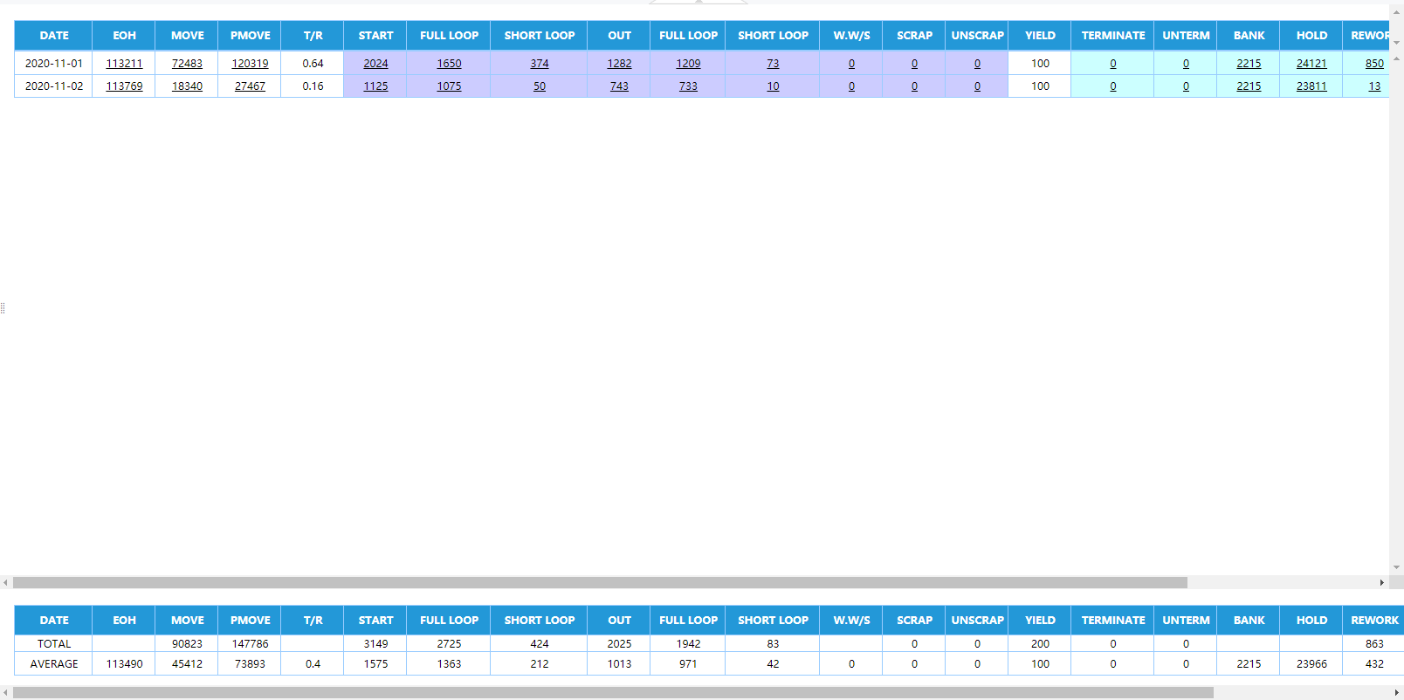Click PMOVE header in top table
The width and height of the screenshot is (1404, 700).
pyautogui.click(x=250, y=36)
